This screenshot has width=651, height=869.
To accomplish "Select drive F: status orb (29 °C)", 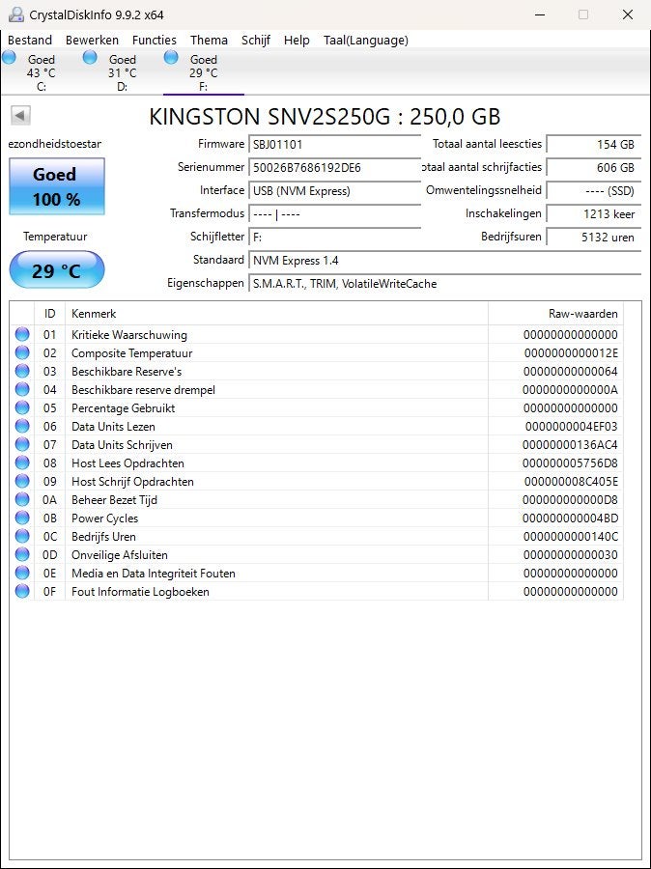I will tap(171, 57).
